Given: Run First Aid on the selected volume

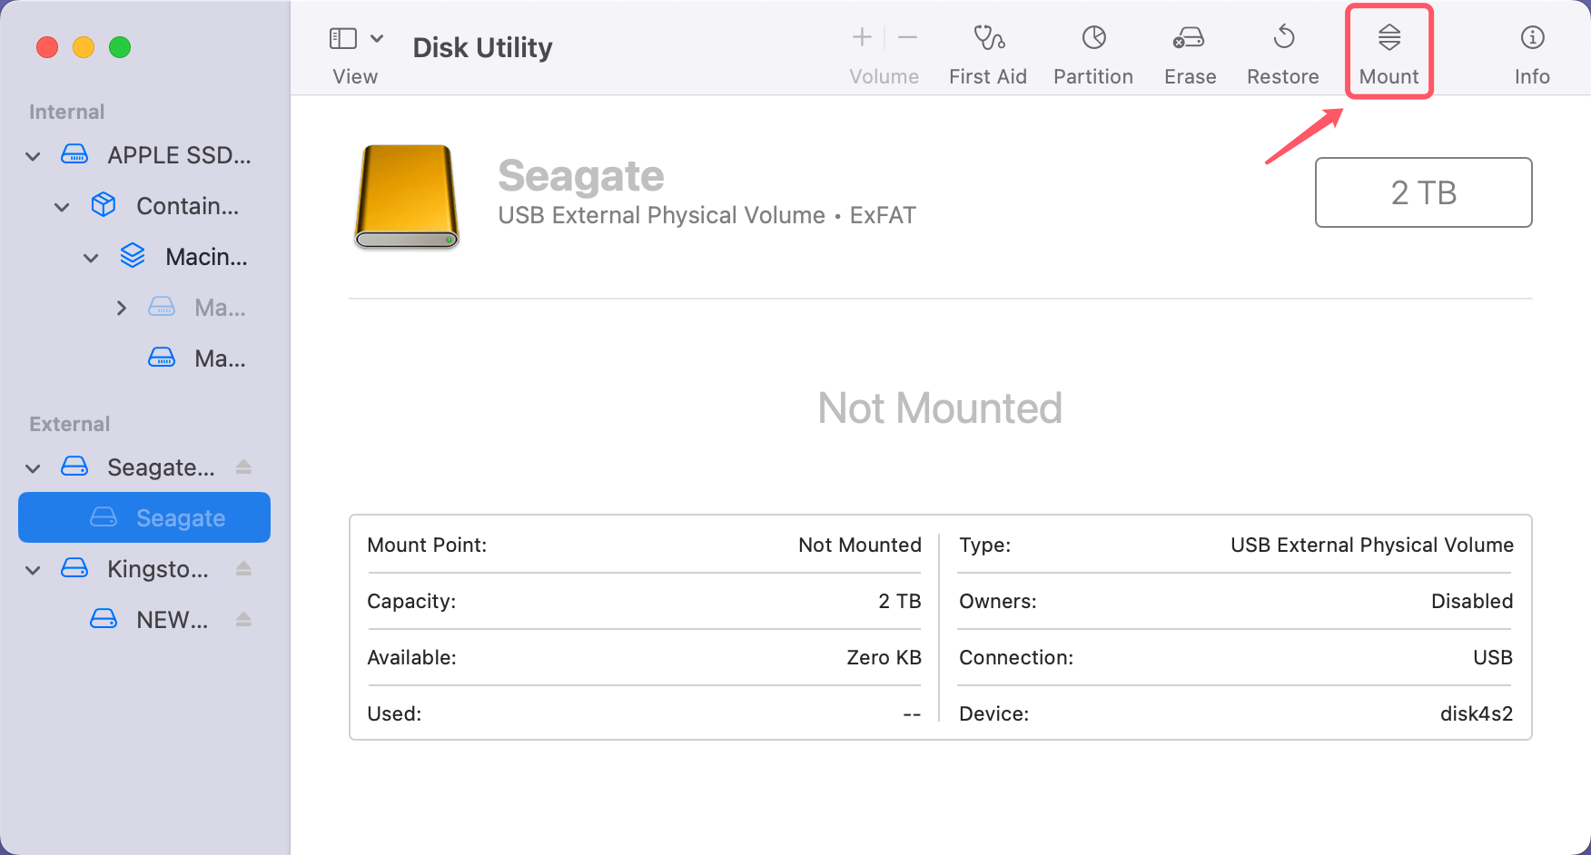Looking at the screenshot, I should [987, 50].
